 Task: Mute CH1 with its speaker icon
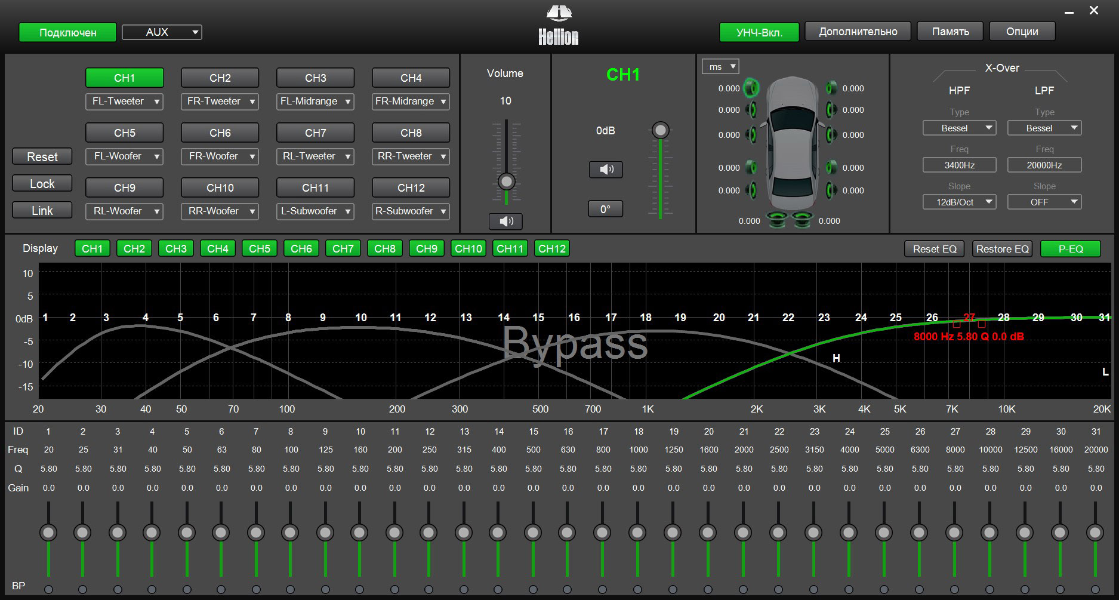(606, 170)
